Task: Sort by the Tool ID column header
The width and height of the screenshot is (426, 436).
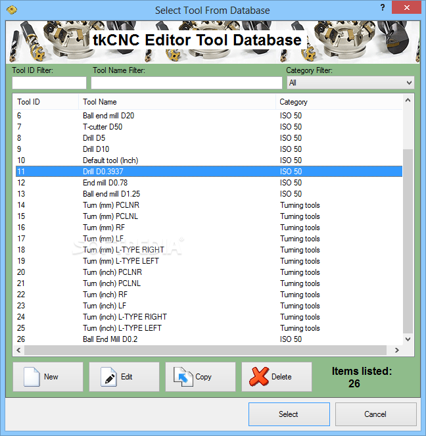Action: coord(45,102)
